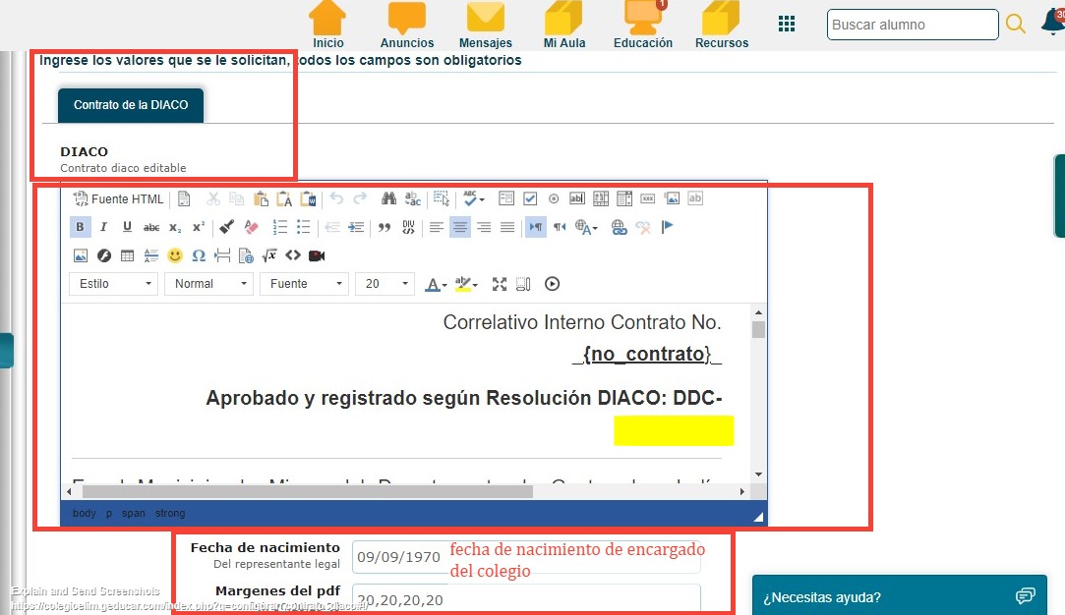Toggle center alignment

[x=460, y=227]
